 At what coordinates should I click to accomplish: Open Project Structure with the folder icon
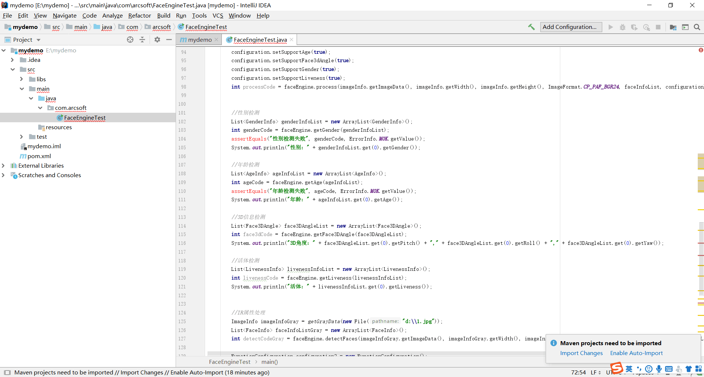(x=673, y=27)
